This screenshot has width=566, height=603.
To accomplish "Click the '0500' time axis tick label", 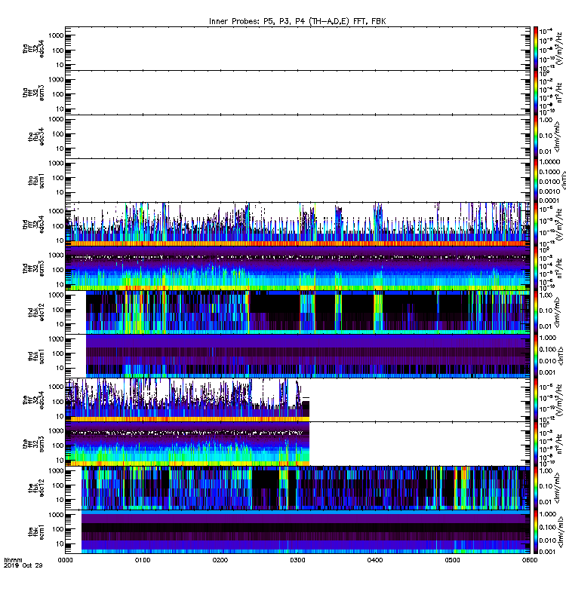I will [x=452, y=560].
